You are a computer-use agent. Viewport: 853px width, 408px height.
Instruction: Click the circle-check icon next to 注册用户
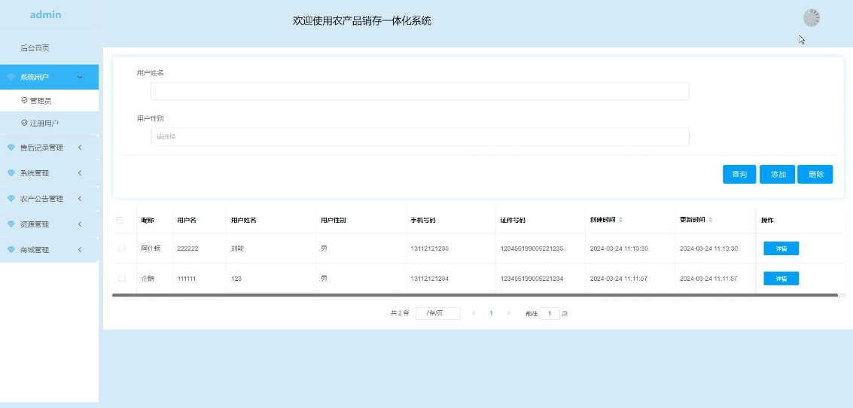pos(24,123)
